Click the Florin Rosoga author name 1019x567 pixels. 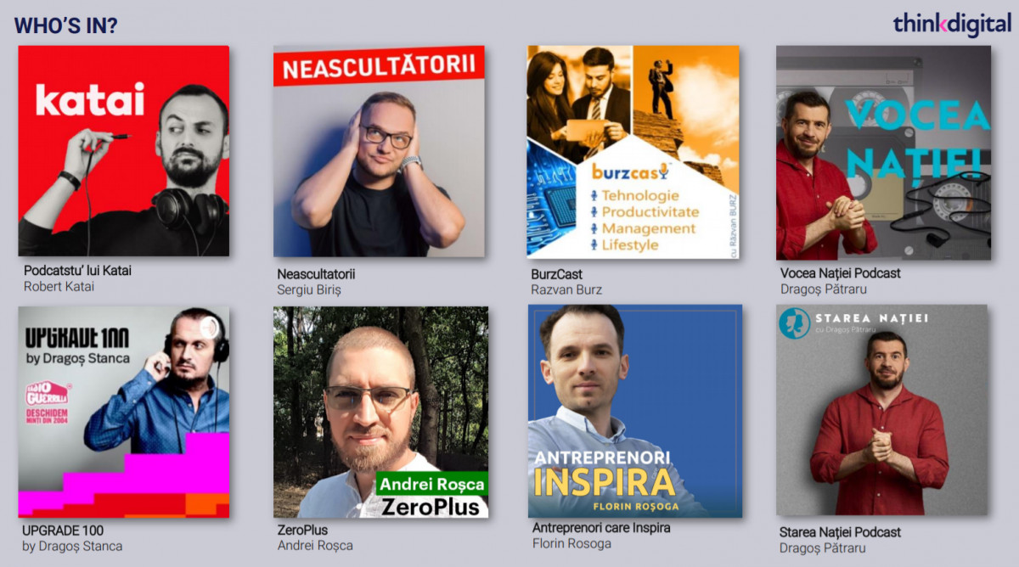pyautogui.click(x=571, y=543)
